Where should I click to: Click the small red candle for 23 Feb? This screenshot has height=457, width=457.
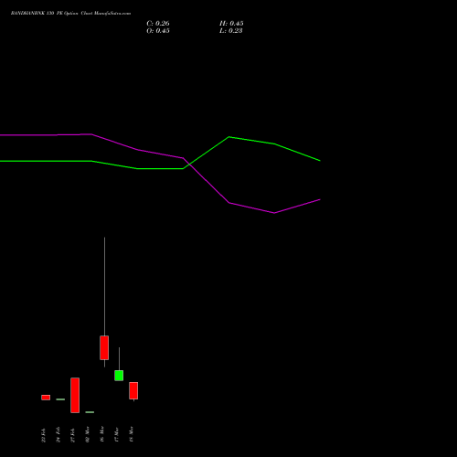pyautogui.click(x=46, y=398)
